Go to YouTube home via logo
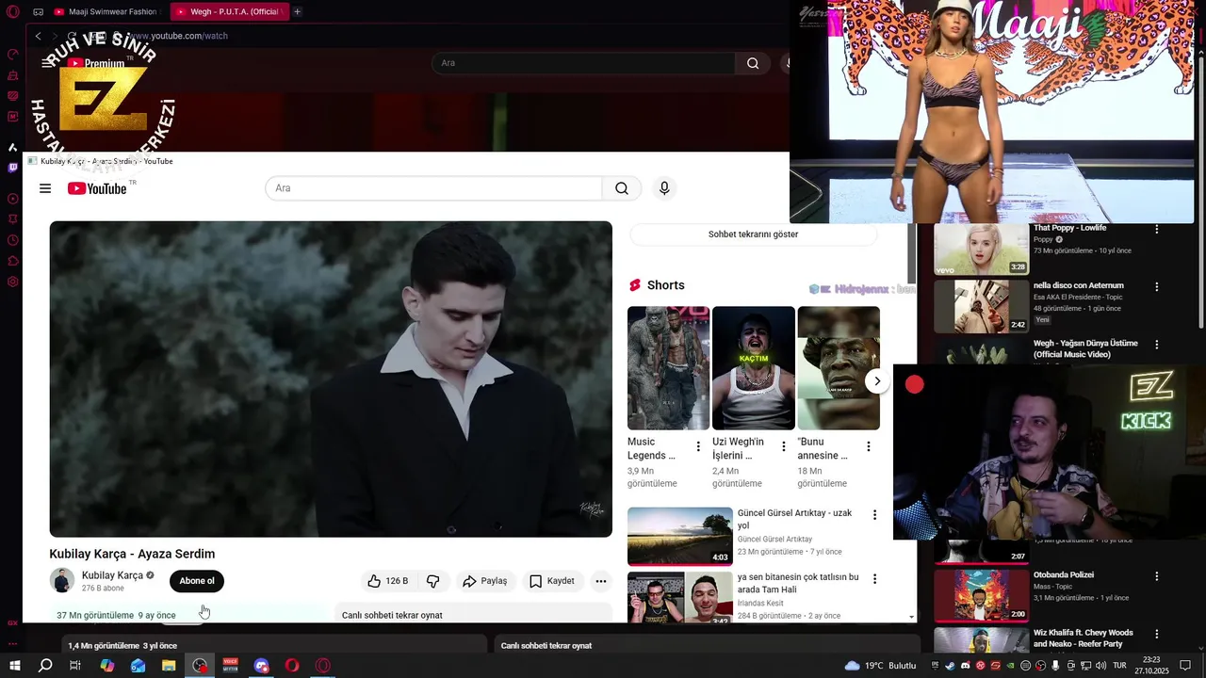This screenshot has height=678, width=1206. (x=97, y=188)
